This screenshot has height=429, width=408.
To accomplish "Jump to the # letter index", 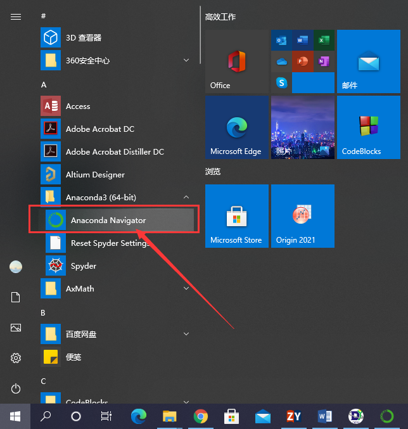I will tap(43, 16).
